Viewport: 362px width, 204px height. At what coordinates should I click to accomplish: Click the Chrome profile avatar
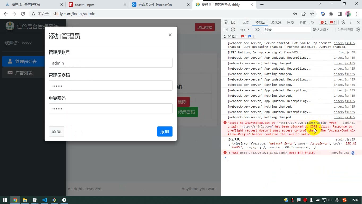348,14
